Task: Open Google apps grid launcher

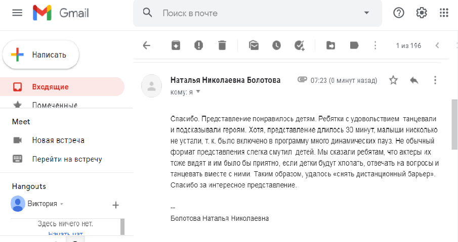Action: (x=444, y=13)
